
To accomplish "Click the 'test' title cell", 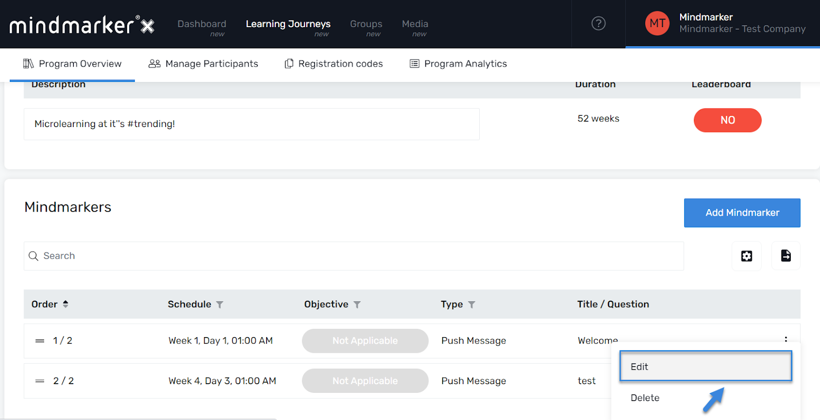I will point(587,381).
